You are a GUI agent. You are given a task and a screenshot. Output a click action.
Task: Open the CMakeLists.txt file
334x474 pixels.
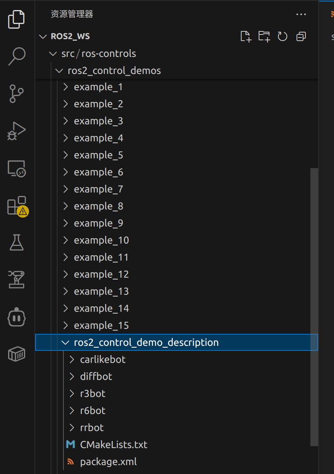(114, 445)
